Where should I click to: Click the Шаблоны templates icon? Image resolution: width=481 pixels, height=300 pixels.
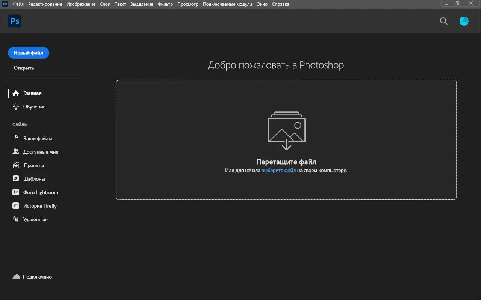coord(16,179)
